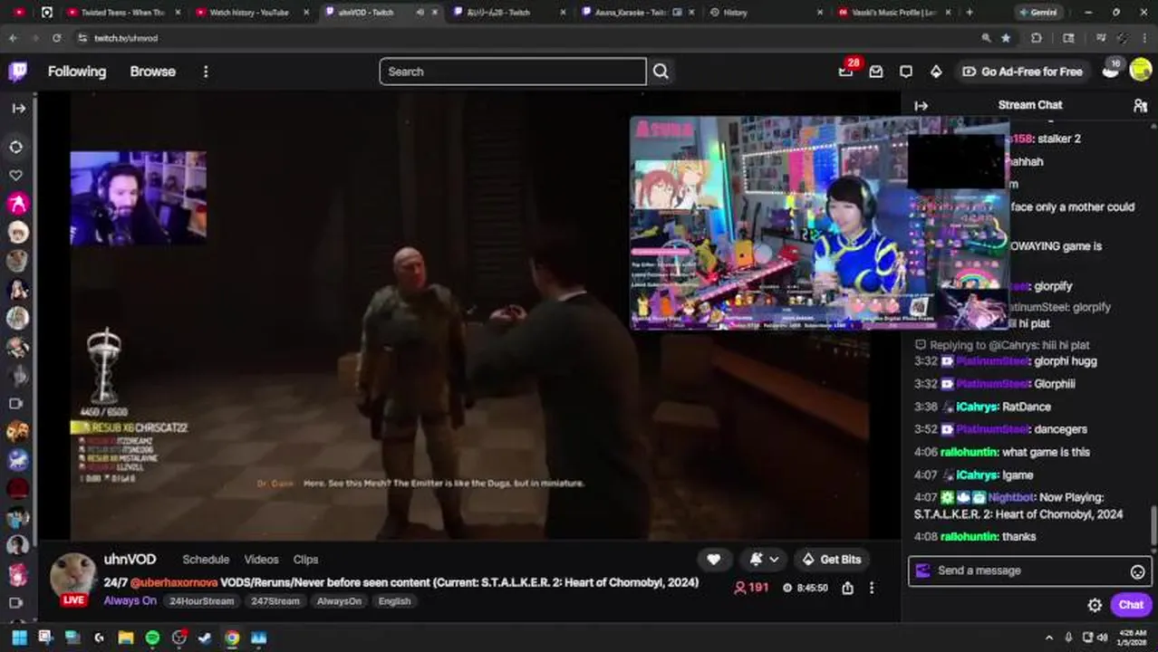Open File Explorer from taskbar
1158x652 pixels.
(x=126, y=638)
